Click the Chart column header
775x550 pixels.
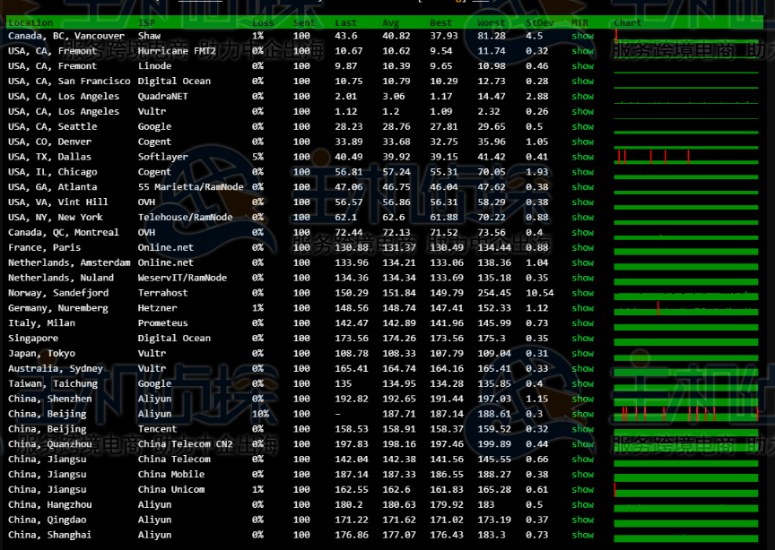[628, 22]
